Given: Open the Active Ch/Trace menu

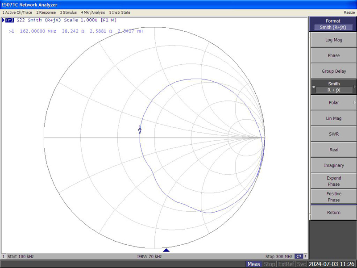Looking at the screenshot, I should [x=17, y=13].
